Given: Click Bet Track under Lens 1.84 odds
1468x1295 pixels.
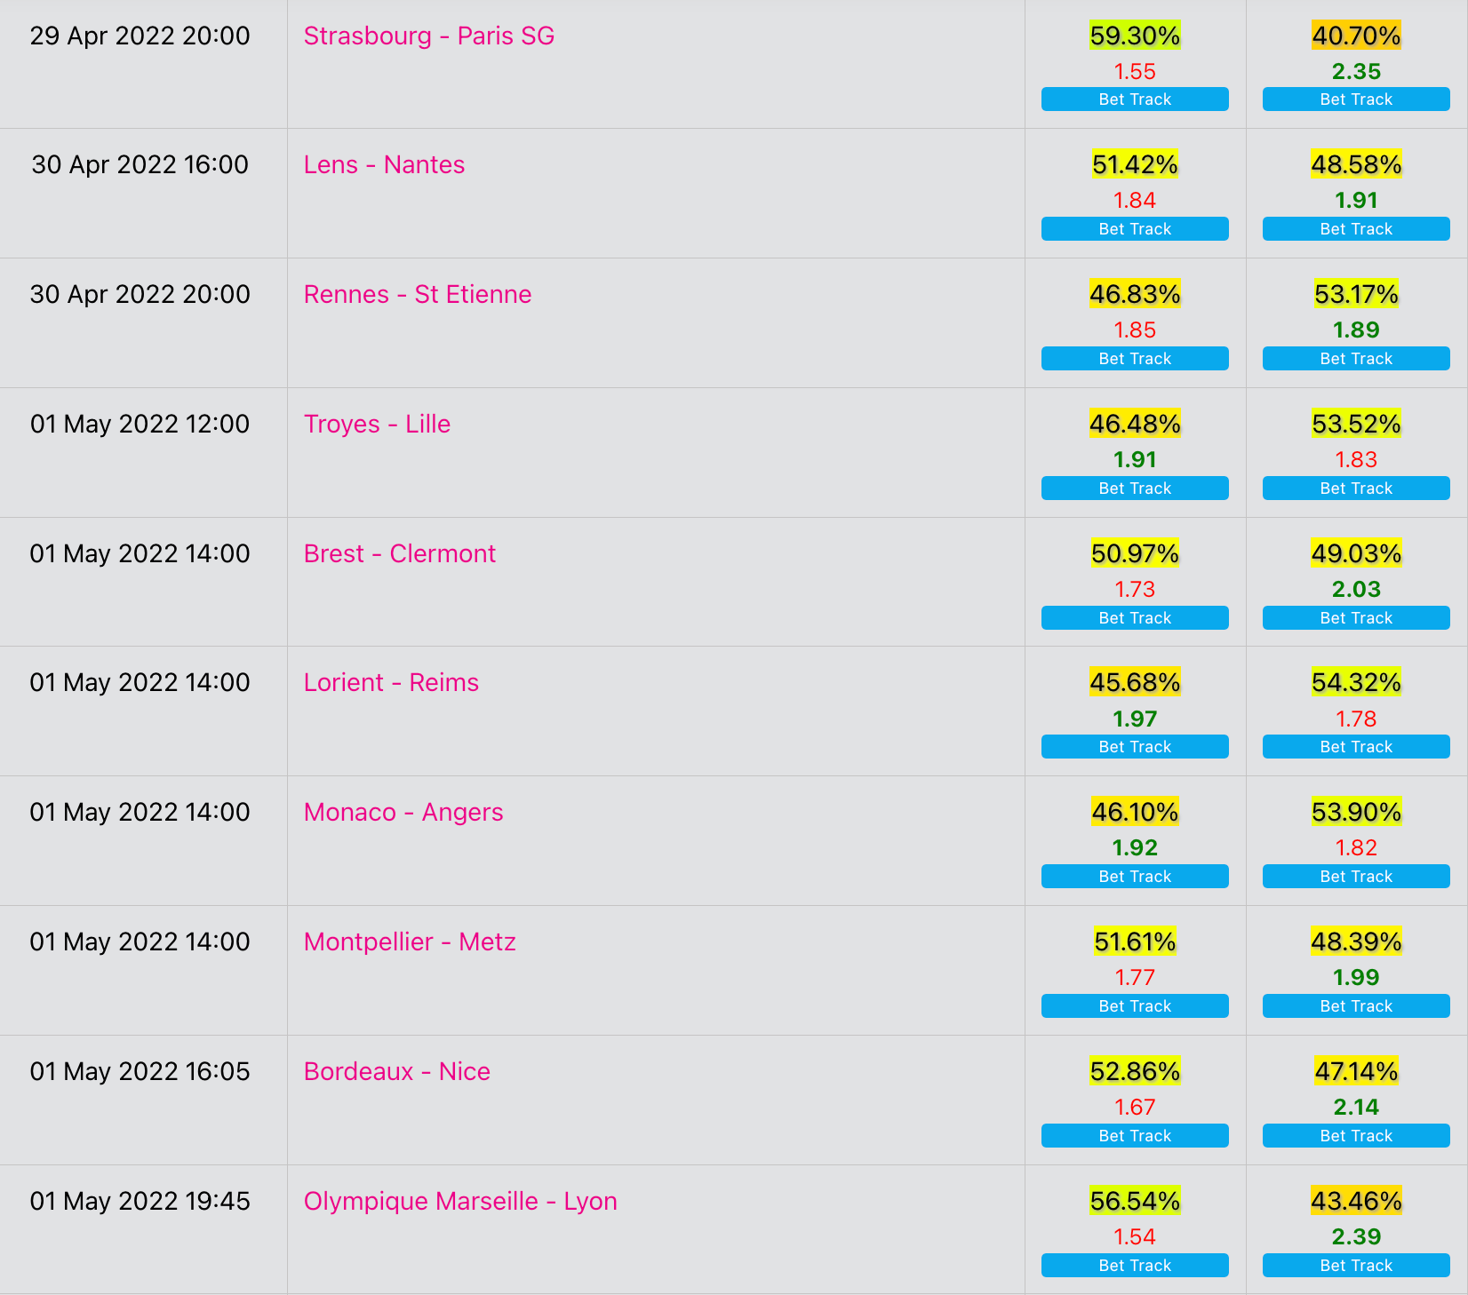Looking at the screenshot, I should tap(1135, 229).
